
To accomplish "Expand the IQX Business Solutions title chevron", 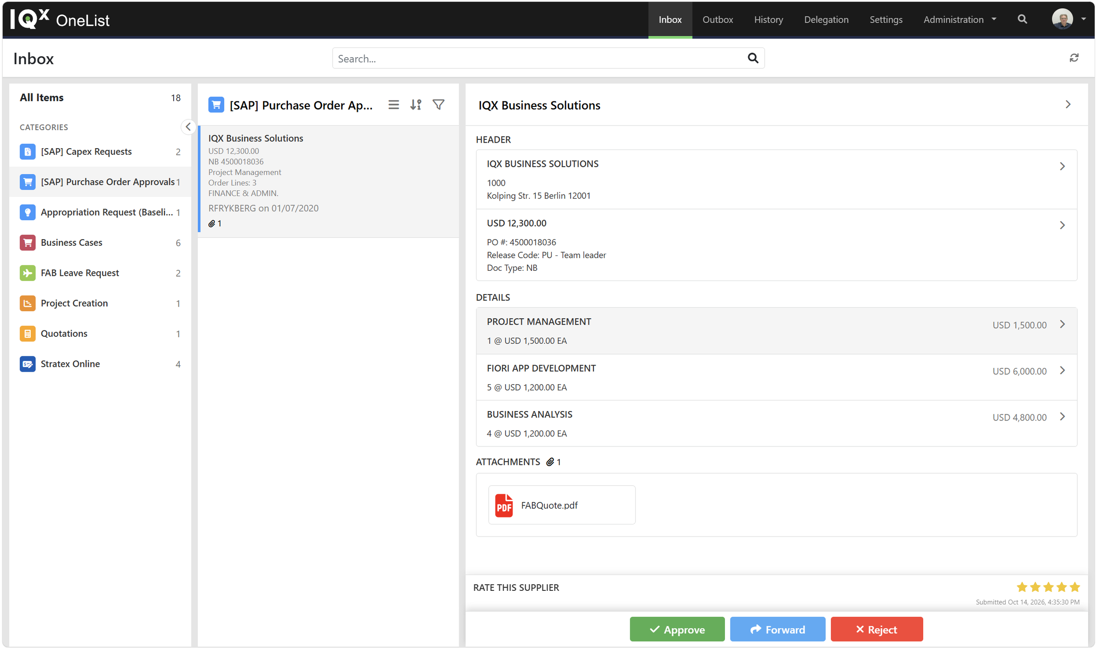I will tap(1068, 105).
